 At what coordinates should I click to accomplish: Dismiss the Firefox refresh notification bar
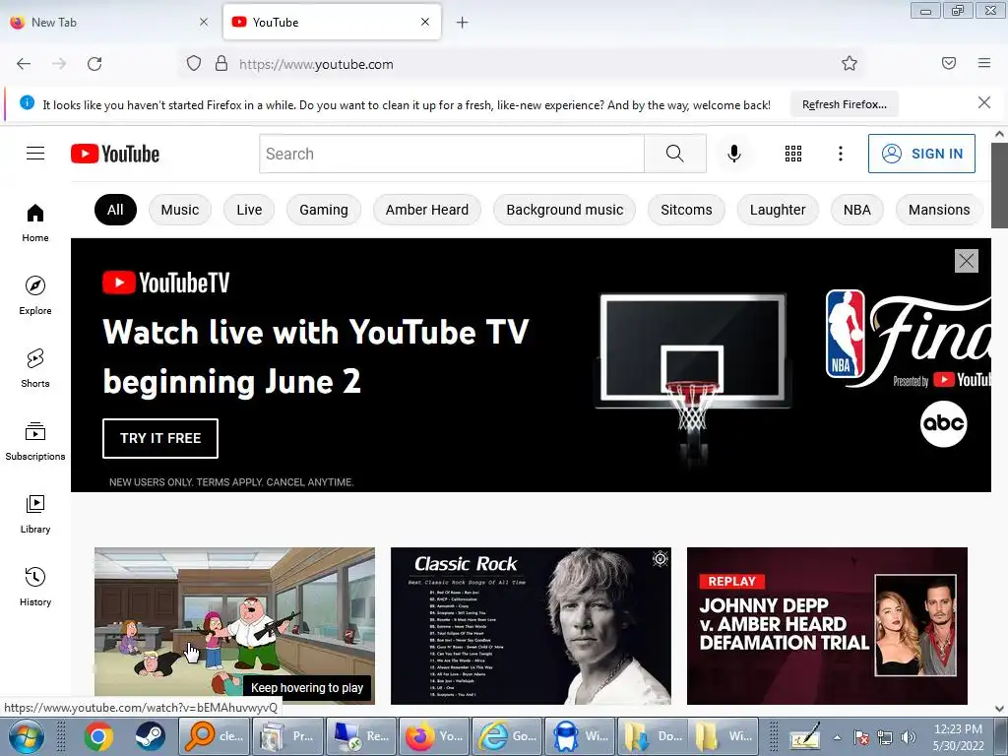pyautogui.click(x=984, y=102)
